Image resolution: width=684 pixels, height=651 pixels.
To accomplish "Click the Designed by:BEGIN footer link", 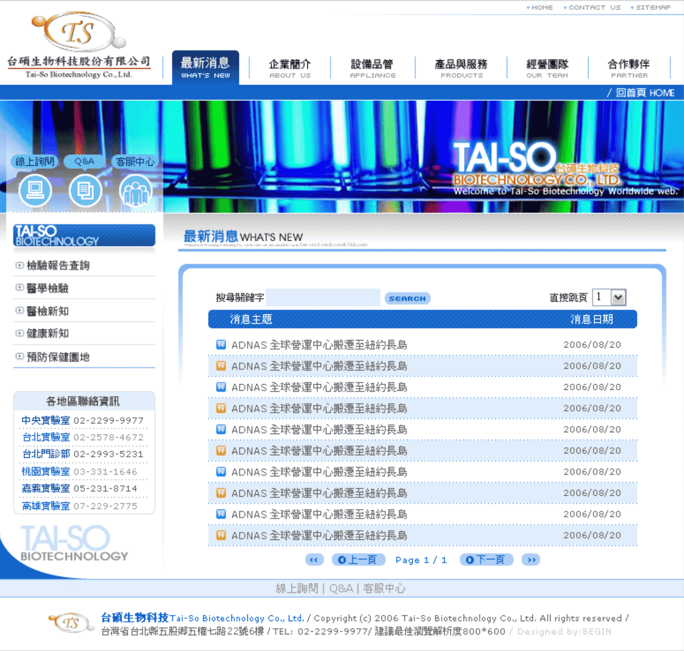I will [564, 632].
